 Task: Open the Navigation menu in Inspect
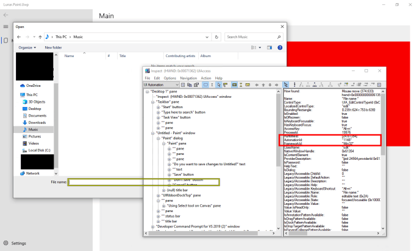(x=188, y=78)
